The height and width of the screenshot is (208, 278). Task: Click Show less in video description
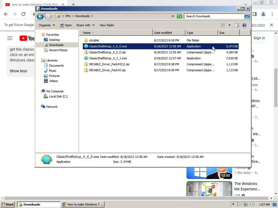tap(18, 71)
